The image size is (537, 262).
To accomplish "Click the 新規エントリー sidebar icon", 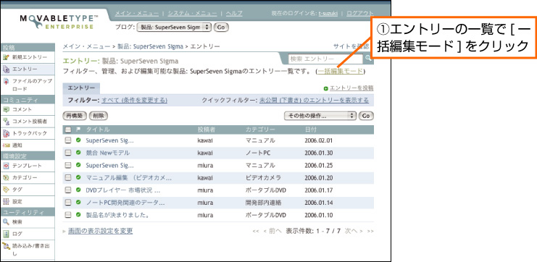I will (6, 56).
